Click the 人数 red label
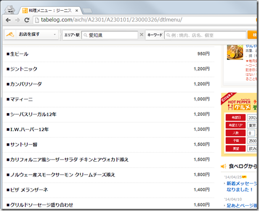Viewport: 259px width, 211px height. 235,133
